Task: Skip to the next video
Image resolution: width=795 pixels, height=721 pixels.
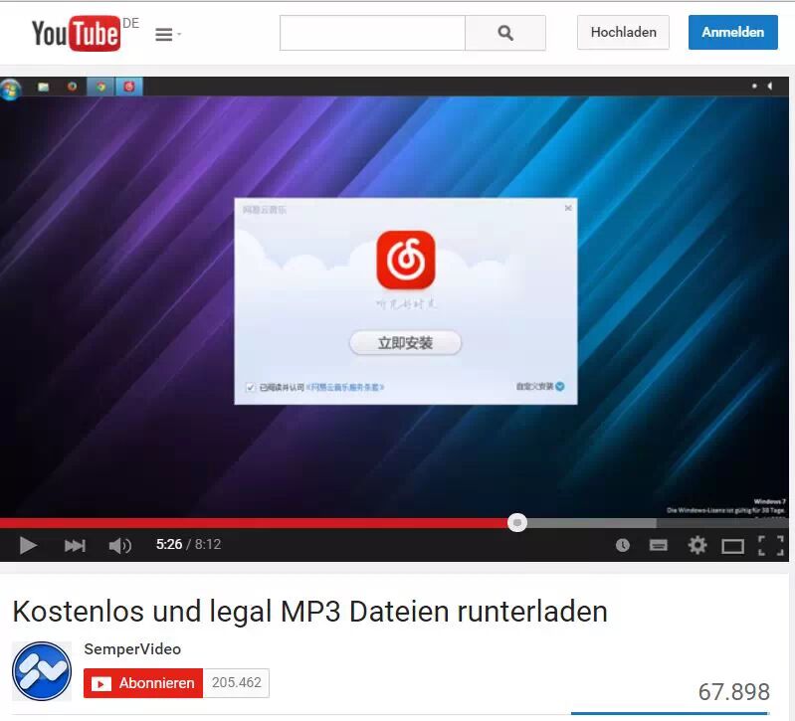Action: tap(75, 546)
